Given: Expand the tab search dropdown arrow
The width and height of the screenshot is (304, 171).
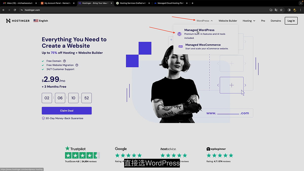Looking at the screenshot, I should coord(301,3).
